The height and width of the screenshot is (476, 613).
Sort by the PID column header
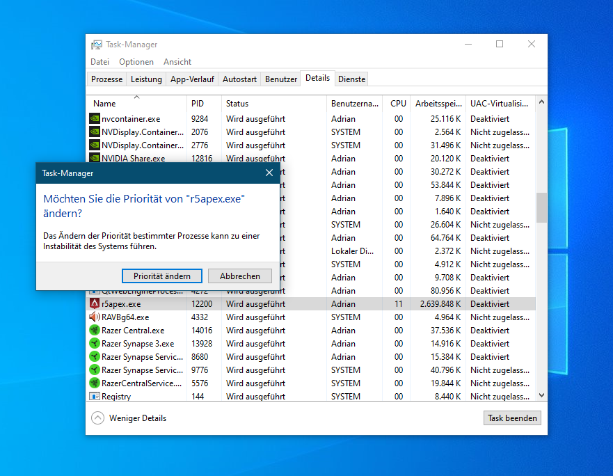(x=204, y=103)
